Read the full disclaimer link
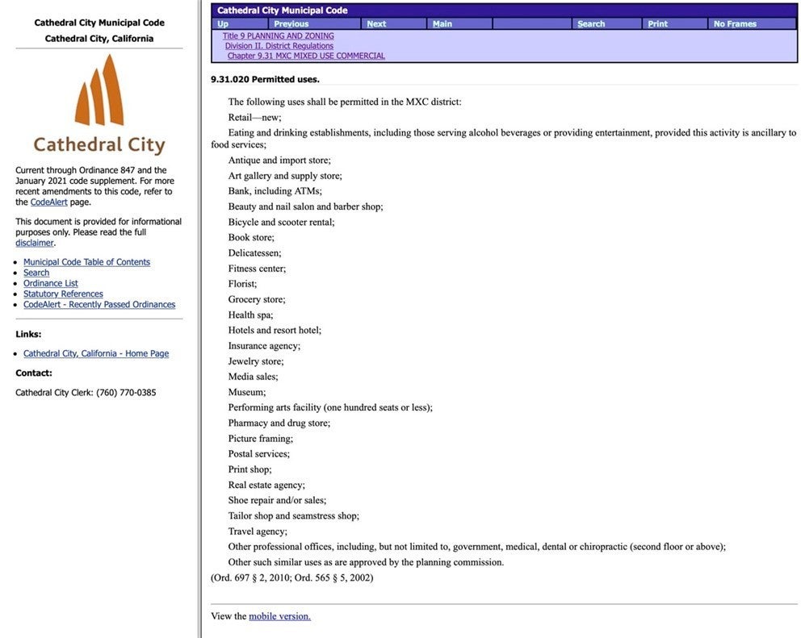The width and height of the screenshot is (801, 638). [x=35, y=243]
